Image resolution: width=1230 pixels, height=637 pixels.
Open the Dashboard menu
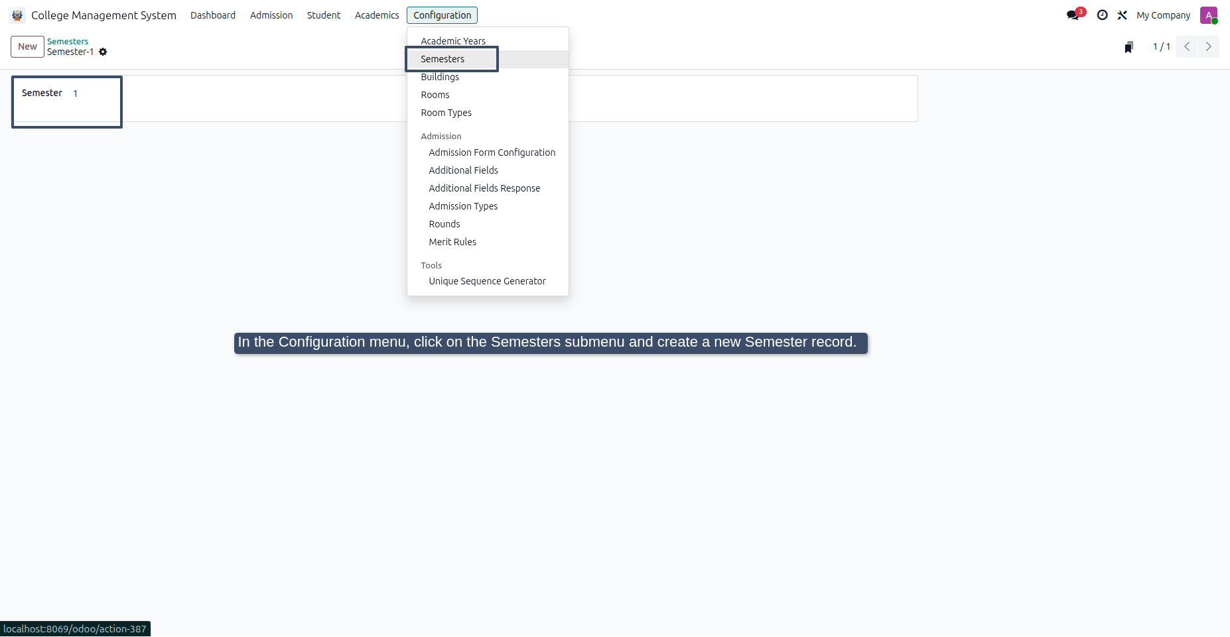click(213, 15)
